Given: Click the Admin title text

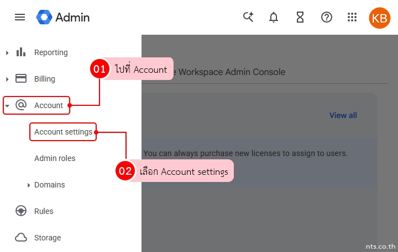Looking at the screenshot, I should [x=72, y=18].
